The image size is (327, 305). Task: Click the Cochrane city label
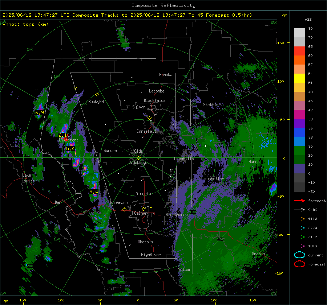click(119, 203)
